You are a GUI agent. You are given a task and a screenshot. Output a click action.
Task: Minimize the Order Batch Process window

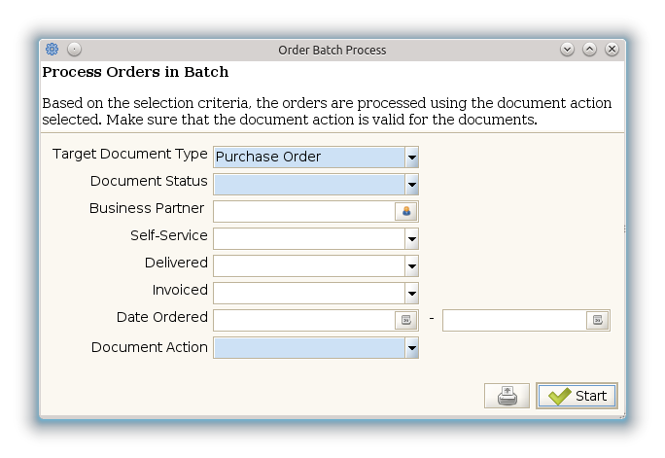568,50
